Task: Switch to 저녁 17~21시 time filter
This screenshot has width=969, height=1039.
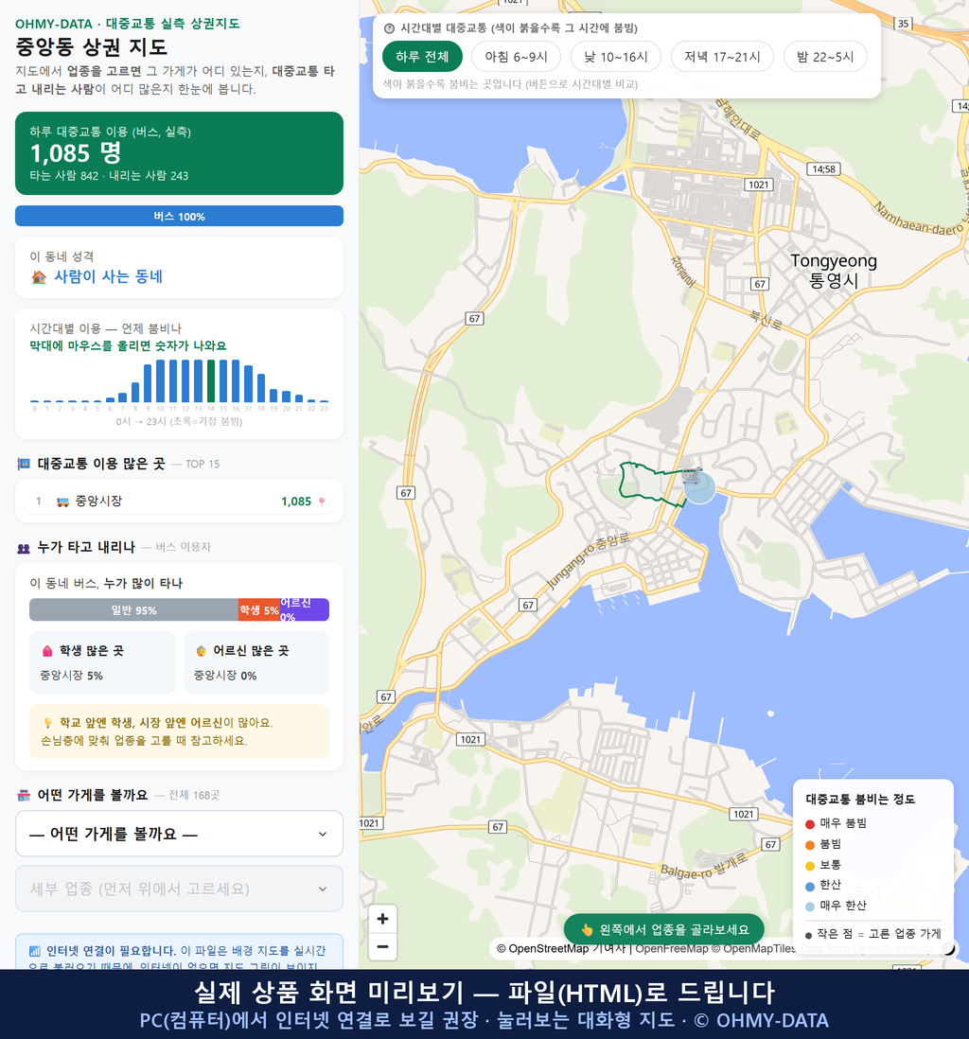Action: coord(722,57)
